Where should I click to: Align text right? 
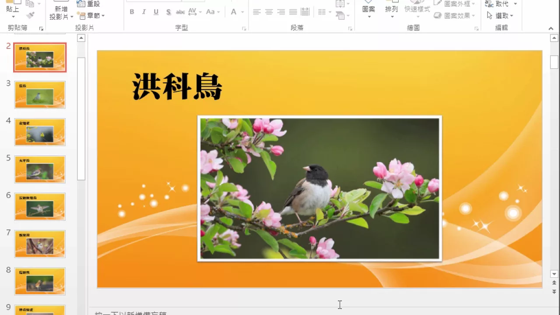pos(281,12)
